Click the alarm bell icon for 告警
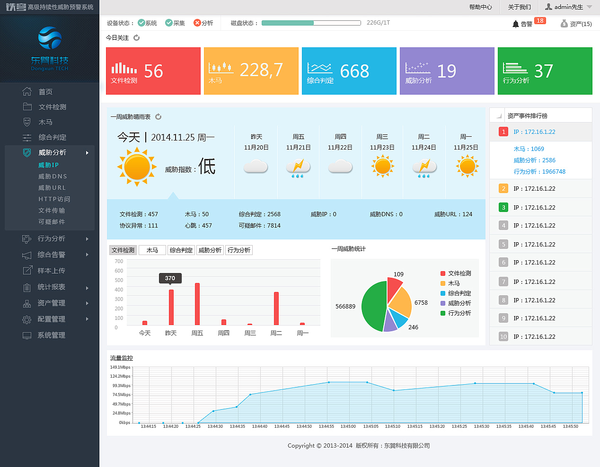 click(516, 24)
